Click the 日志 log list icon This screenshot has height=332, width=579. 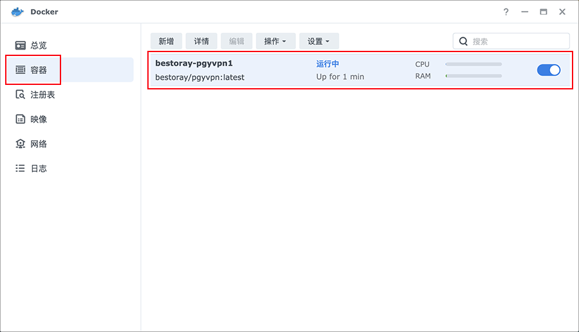[21, 169]
